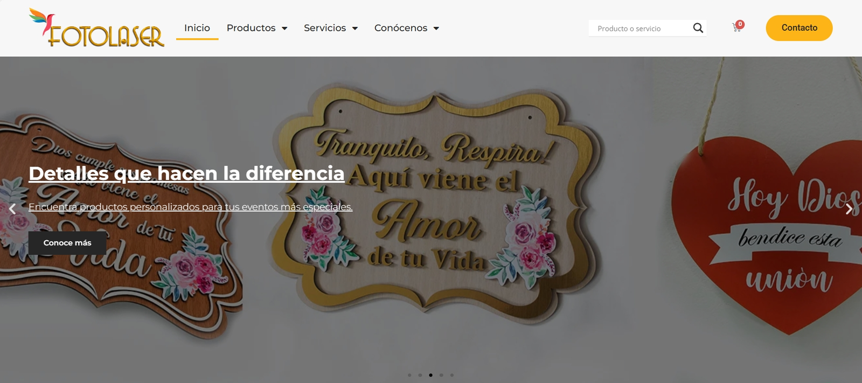Click the magnifying glass search icon
The width and height of the screenshot is (862, 383).
(x=698, y=28)
